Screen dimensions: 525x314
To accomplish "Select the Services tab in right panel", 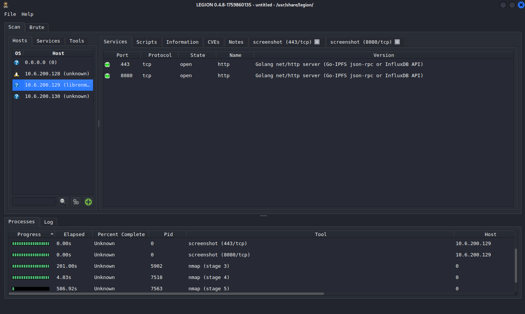I will [x=115, y=41].
